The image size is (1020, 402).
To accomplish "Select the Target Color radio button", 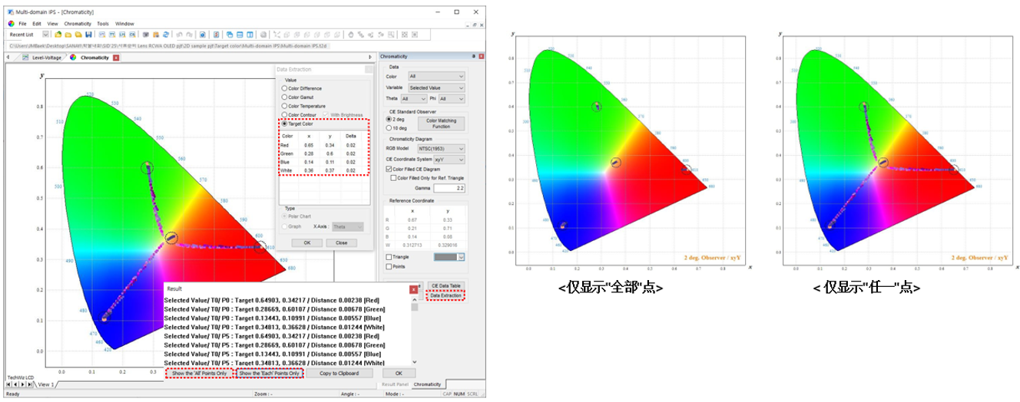I will [285, 124].
